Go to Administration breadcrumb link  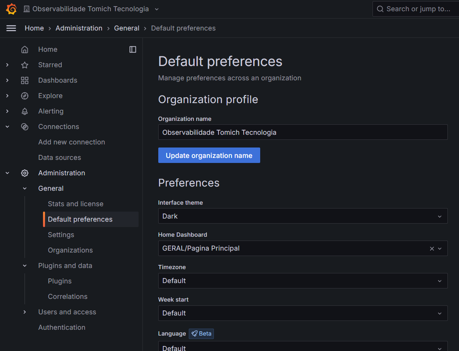(x=79, y=28)
